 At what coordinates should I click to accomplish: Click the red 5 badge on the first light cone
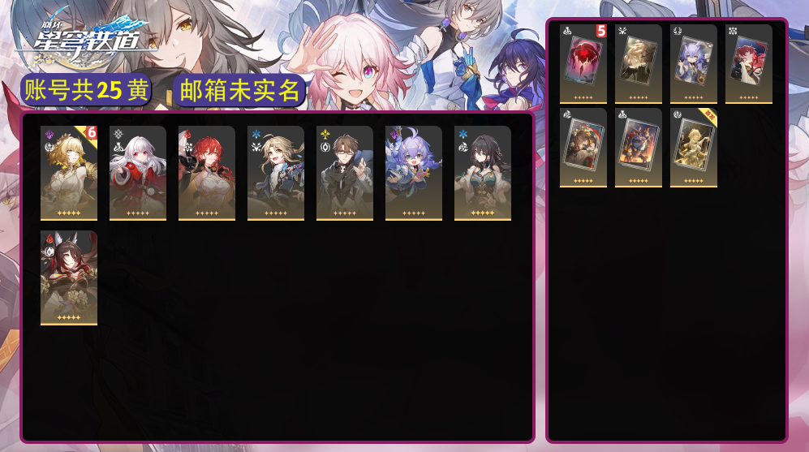click(601, 31)
